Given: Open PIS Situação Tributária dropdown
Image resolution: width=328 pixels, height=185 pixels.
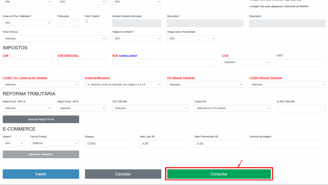Looking at the screenshot, I should point(205,85).
